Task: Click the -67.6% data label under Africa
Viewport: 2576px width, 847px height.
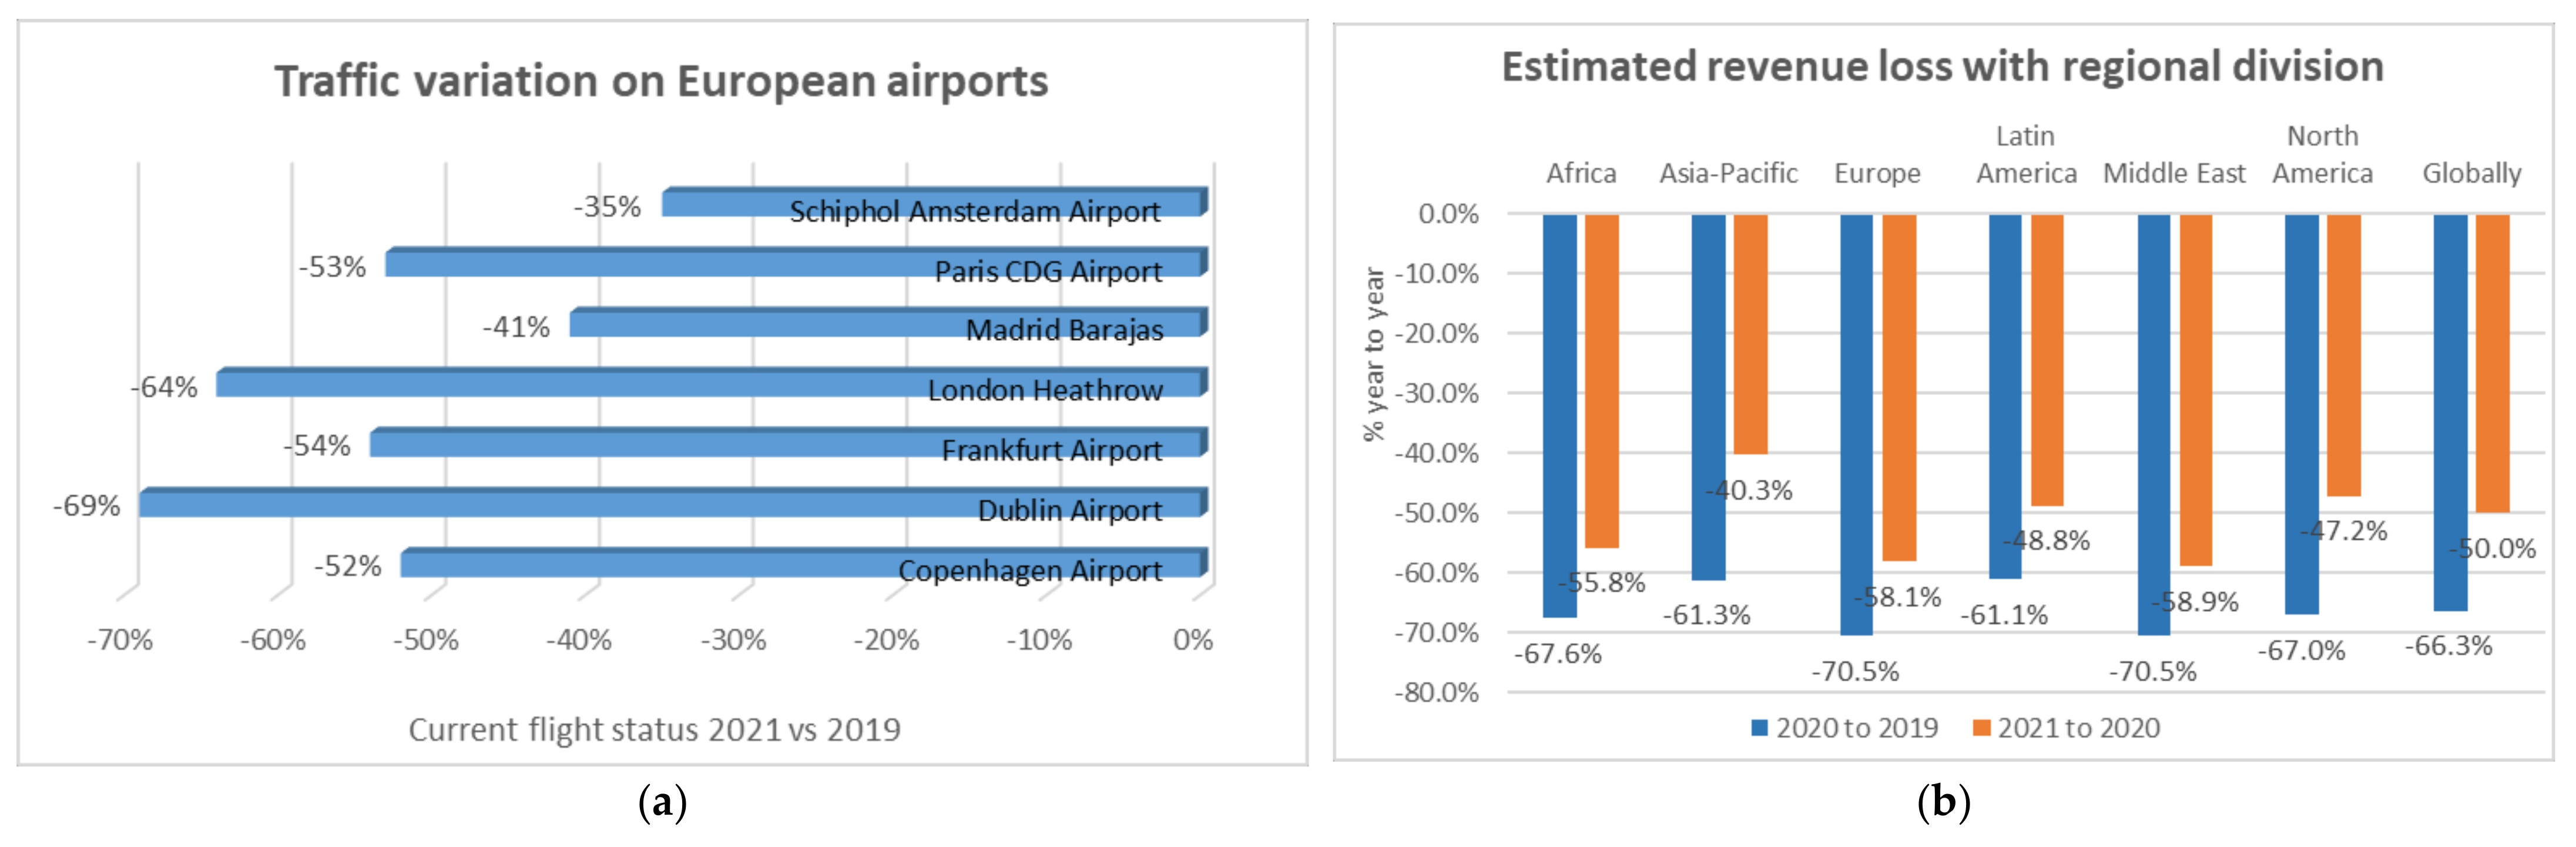Action: coord(1557,654)
